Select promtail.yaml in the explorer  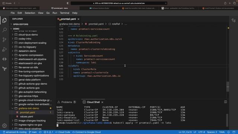click(28, 112)
